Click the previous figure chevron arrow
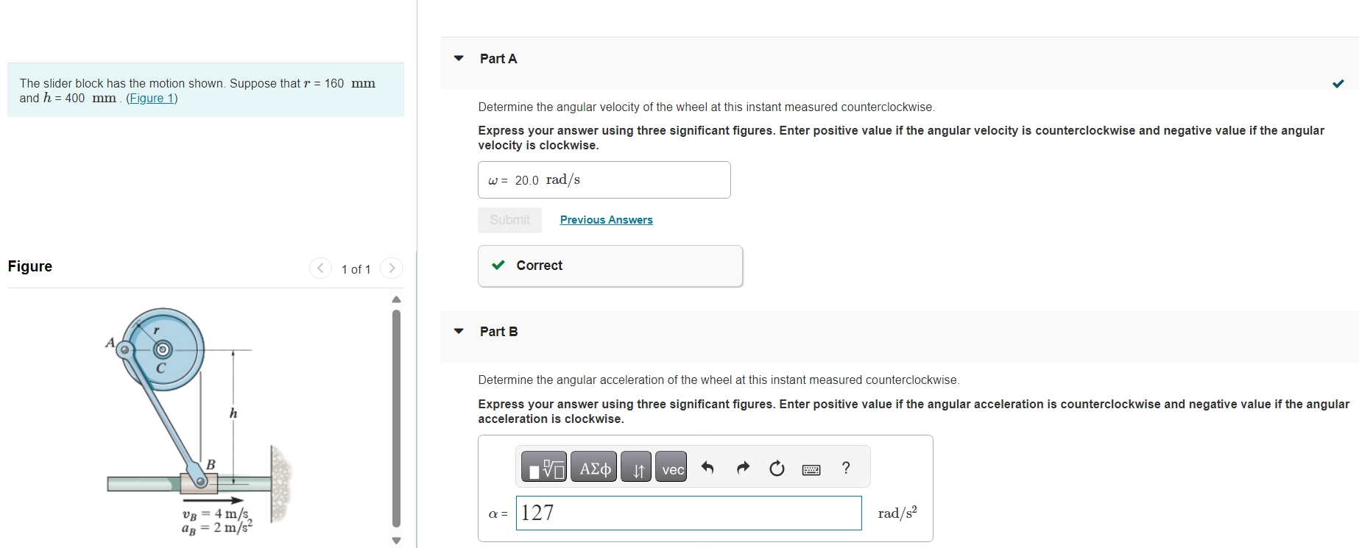Viewport: 1359px width, 548px height. coord(320,268)
